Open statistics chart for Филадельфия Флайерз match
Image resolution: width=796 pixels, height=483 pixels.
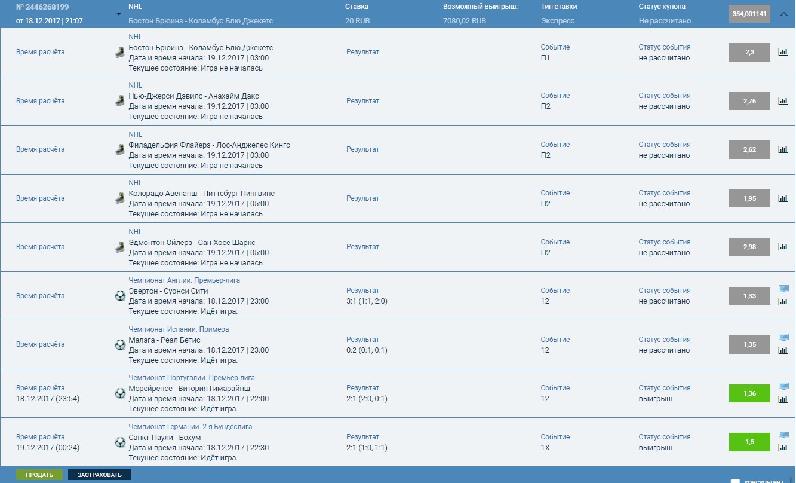pos(783,149)
